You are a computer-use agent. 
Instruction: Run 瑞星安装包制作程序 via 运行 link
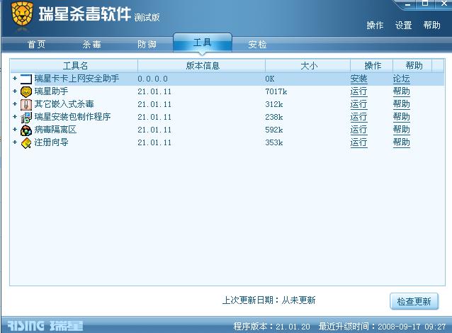(x=359, y=117)
